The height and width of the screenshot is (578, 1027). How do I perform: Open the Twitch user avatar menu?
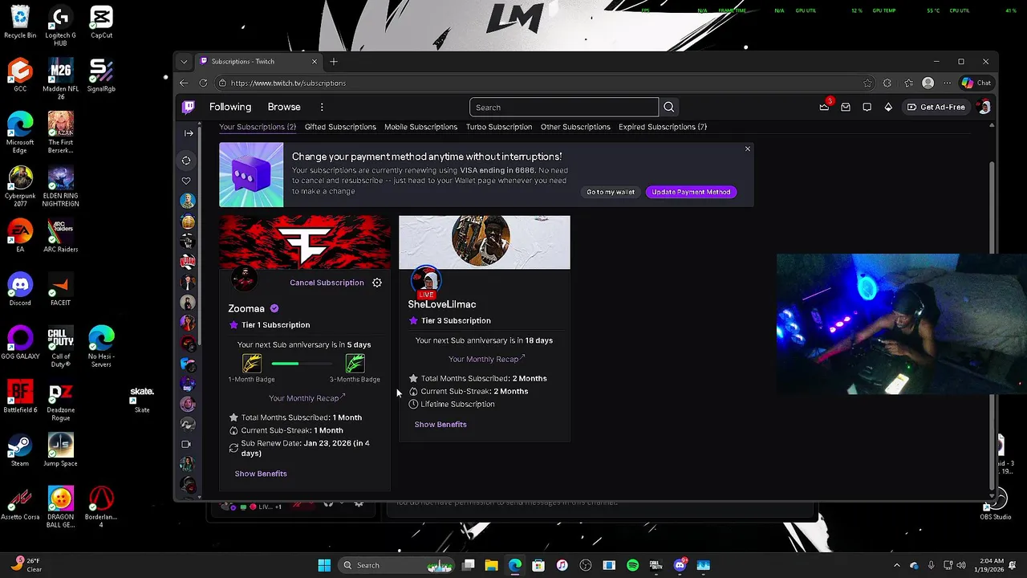(984, 107)
